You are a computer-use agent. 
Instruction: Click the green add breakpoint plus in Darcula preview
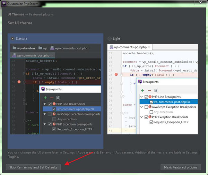tap(45, 98)
